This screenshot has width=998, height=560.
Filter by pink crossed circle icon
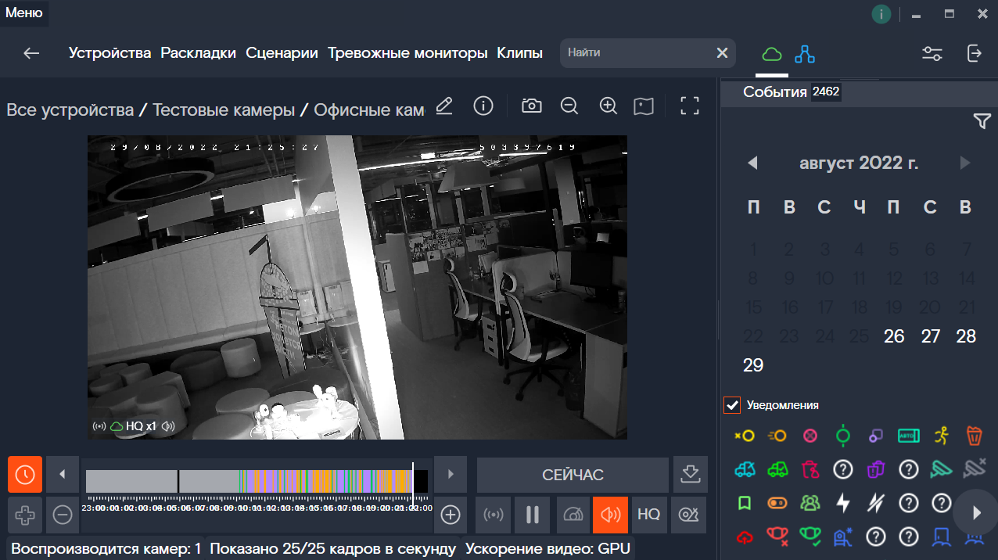click(x=810, y=436)
